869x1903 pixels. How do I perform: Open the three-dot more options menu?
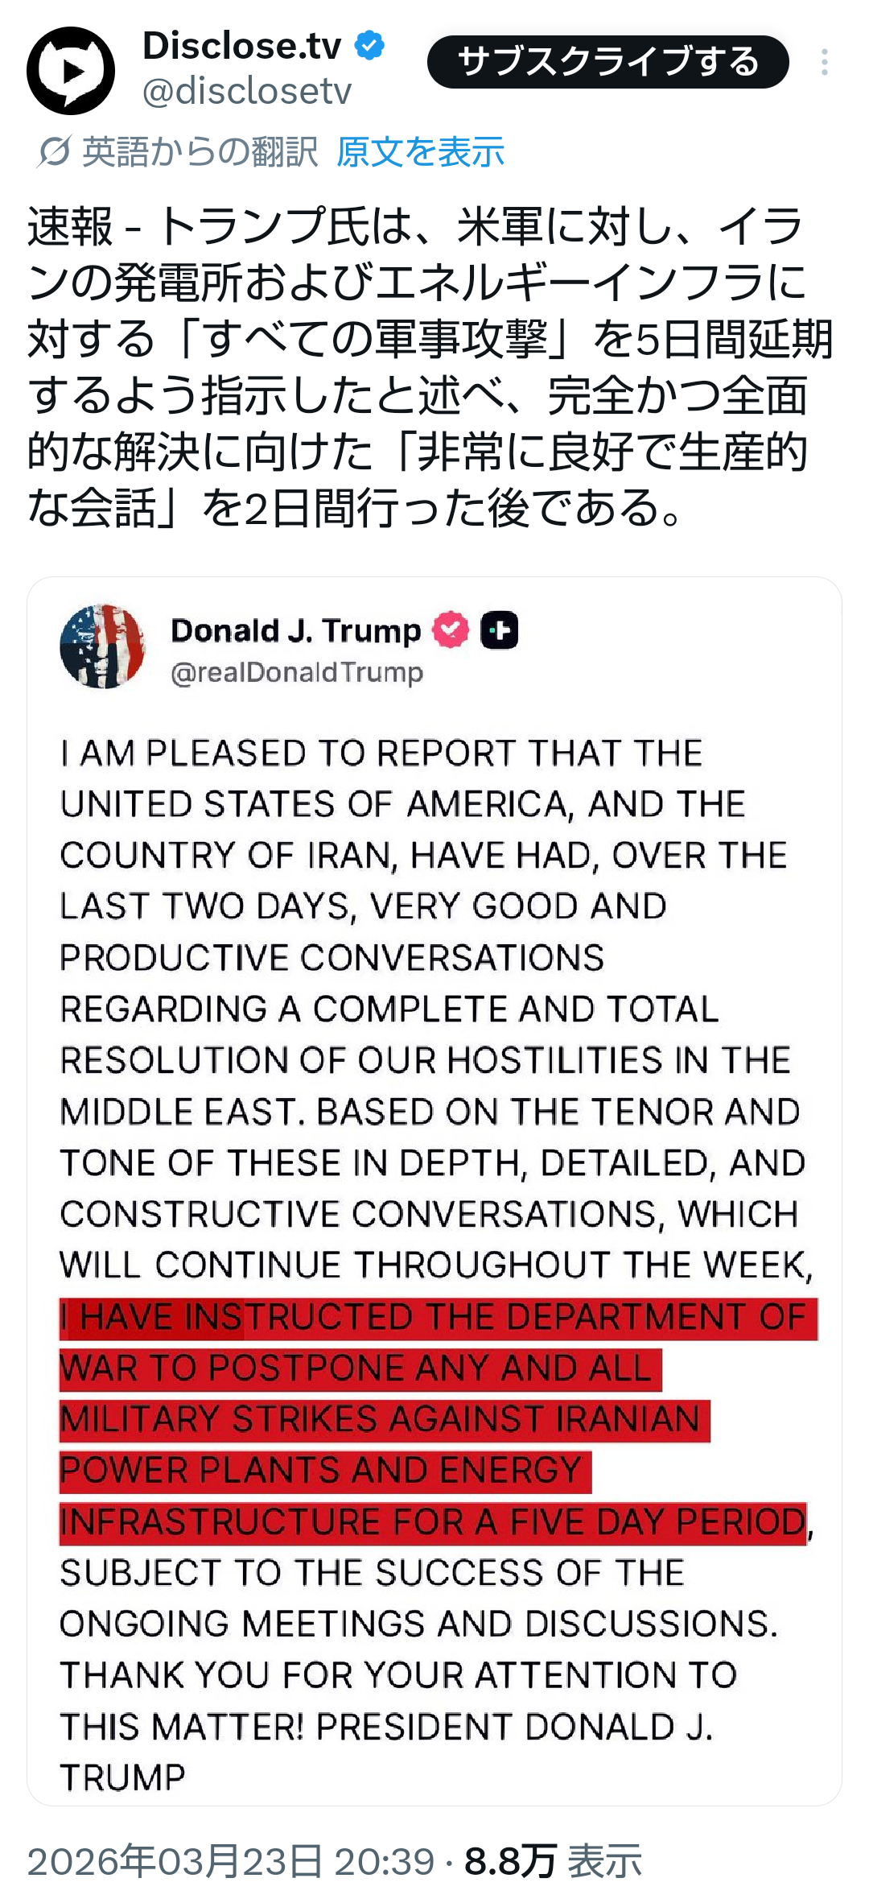824,62
